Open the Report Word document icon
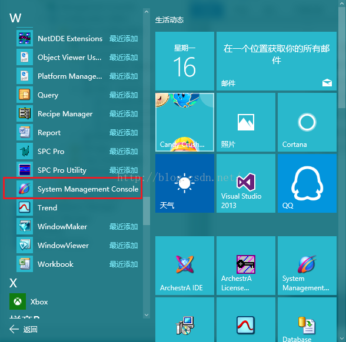Screen dimensions: 346x342 coord(25,132)
